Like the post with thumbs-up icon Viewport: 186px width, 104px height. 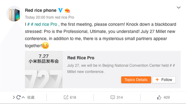159,97
